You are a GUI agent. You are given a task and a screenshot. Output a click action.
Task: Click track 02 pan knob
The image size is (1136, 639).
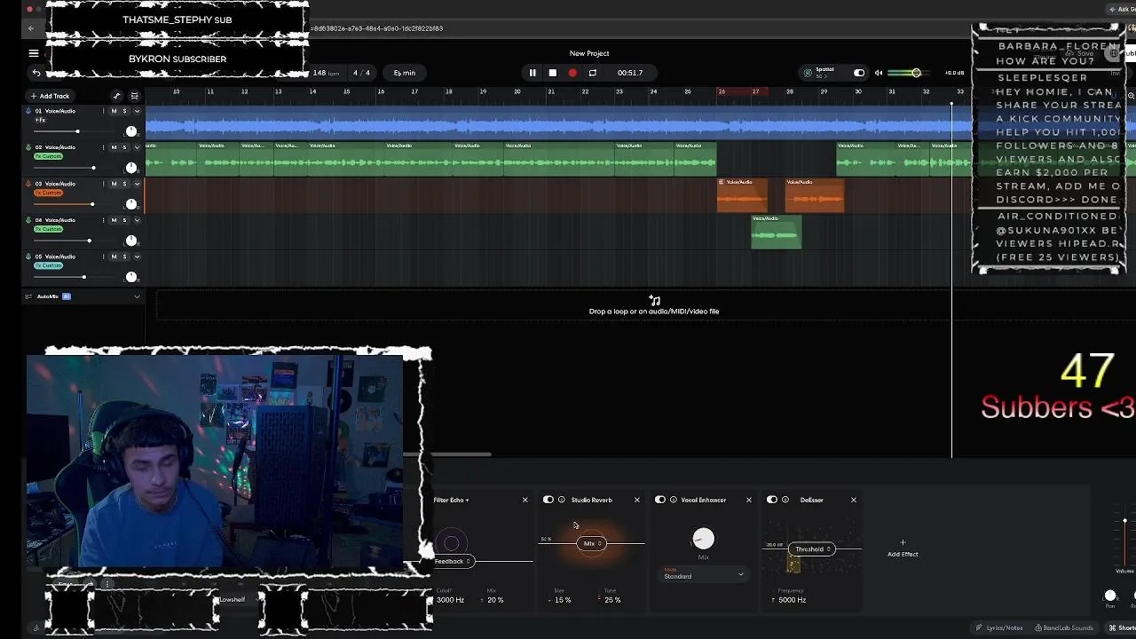(131, 168)
